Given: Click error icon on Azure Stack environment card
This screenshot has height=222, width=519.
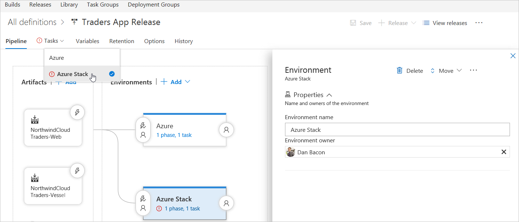Looking at the screenshot, I should click(159, 209).
